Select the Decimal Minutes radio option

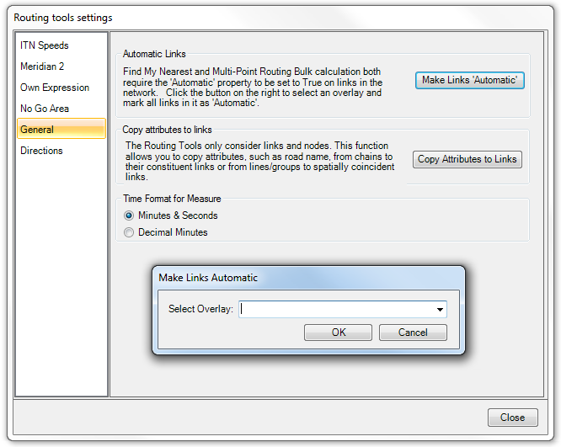pos(129,232)
